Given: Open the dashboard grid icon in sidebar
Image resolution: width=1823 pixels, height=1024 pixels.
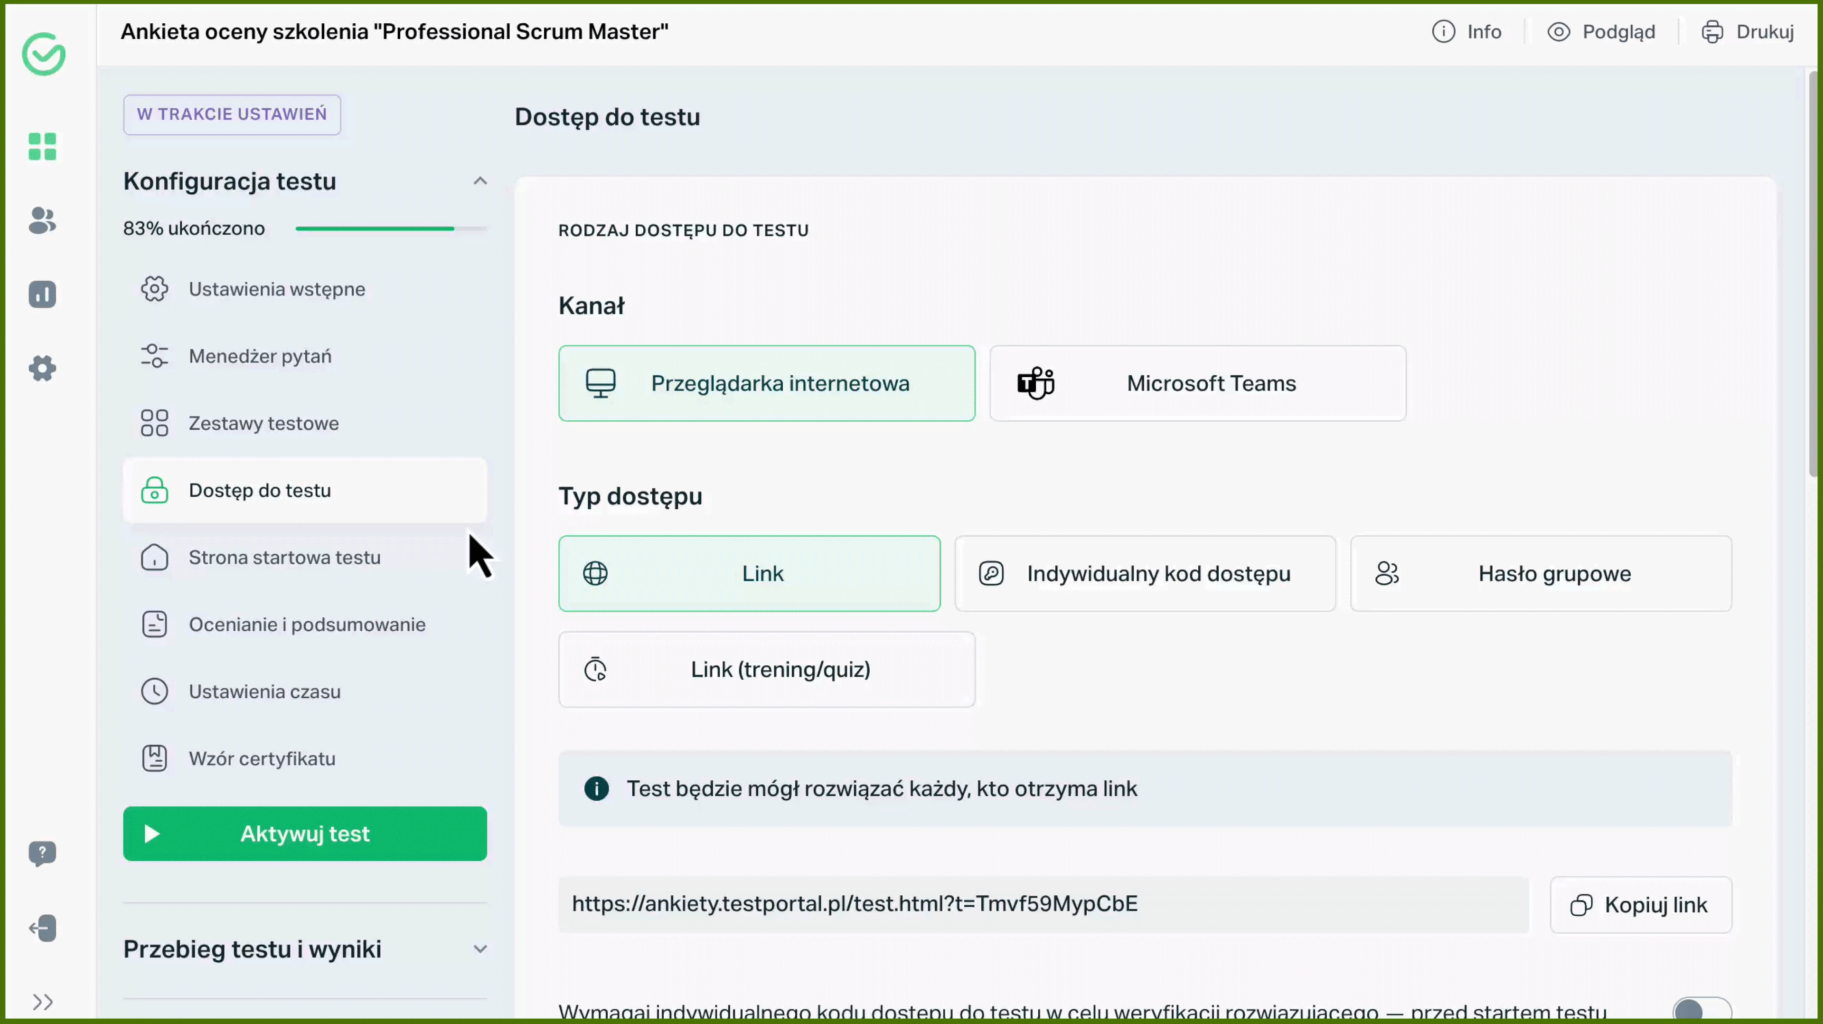Looking at the screenshot, I should coord(42,147).
